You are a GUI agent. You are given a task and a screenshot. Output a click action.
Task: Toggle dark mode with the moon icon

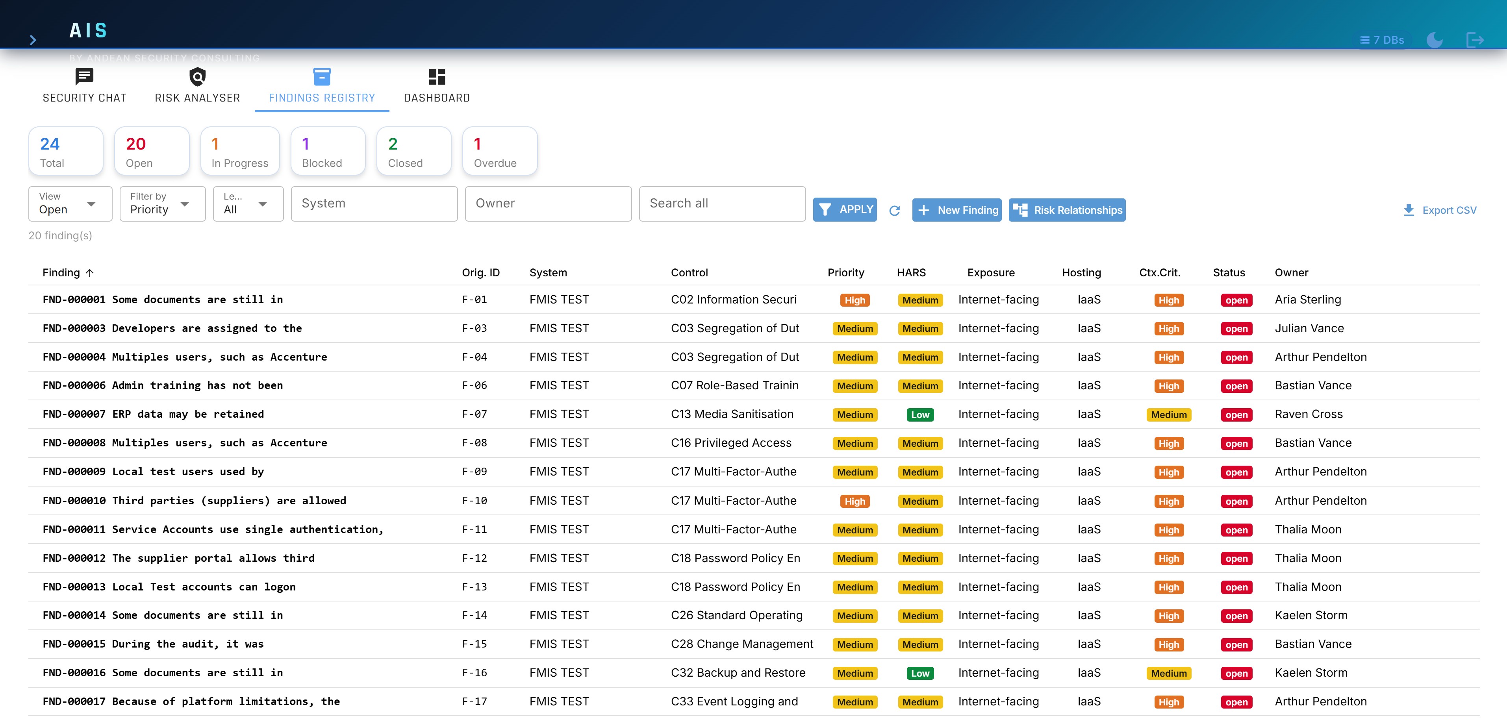click(1435, 40)
